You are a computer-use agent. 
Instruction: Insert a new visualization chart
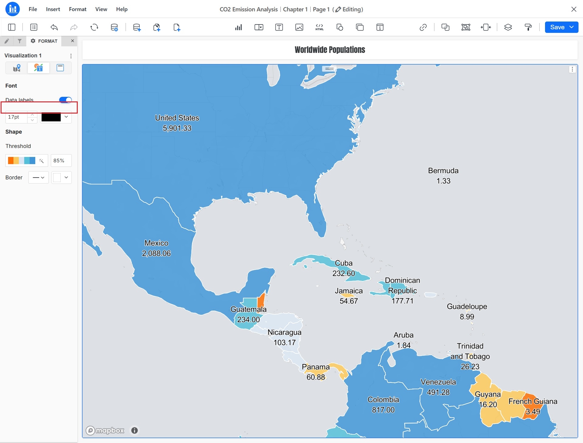point(238,27)
